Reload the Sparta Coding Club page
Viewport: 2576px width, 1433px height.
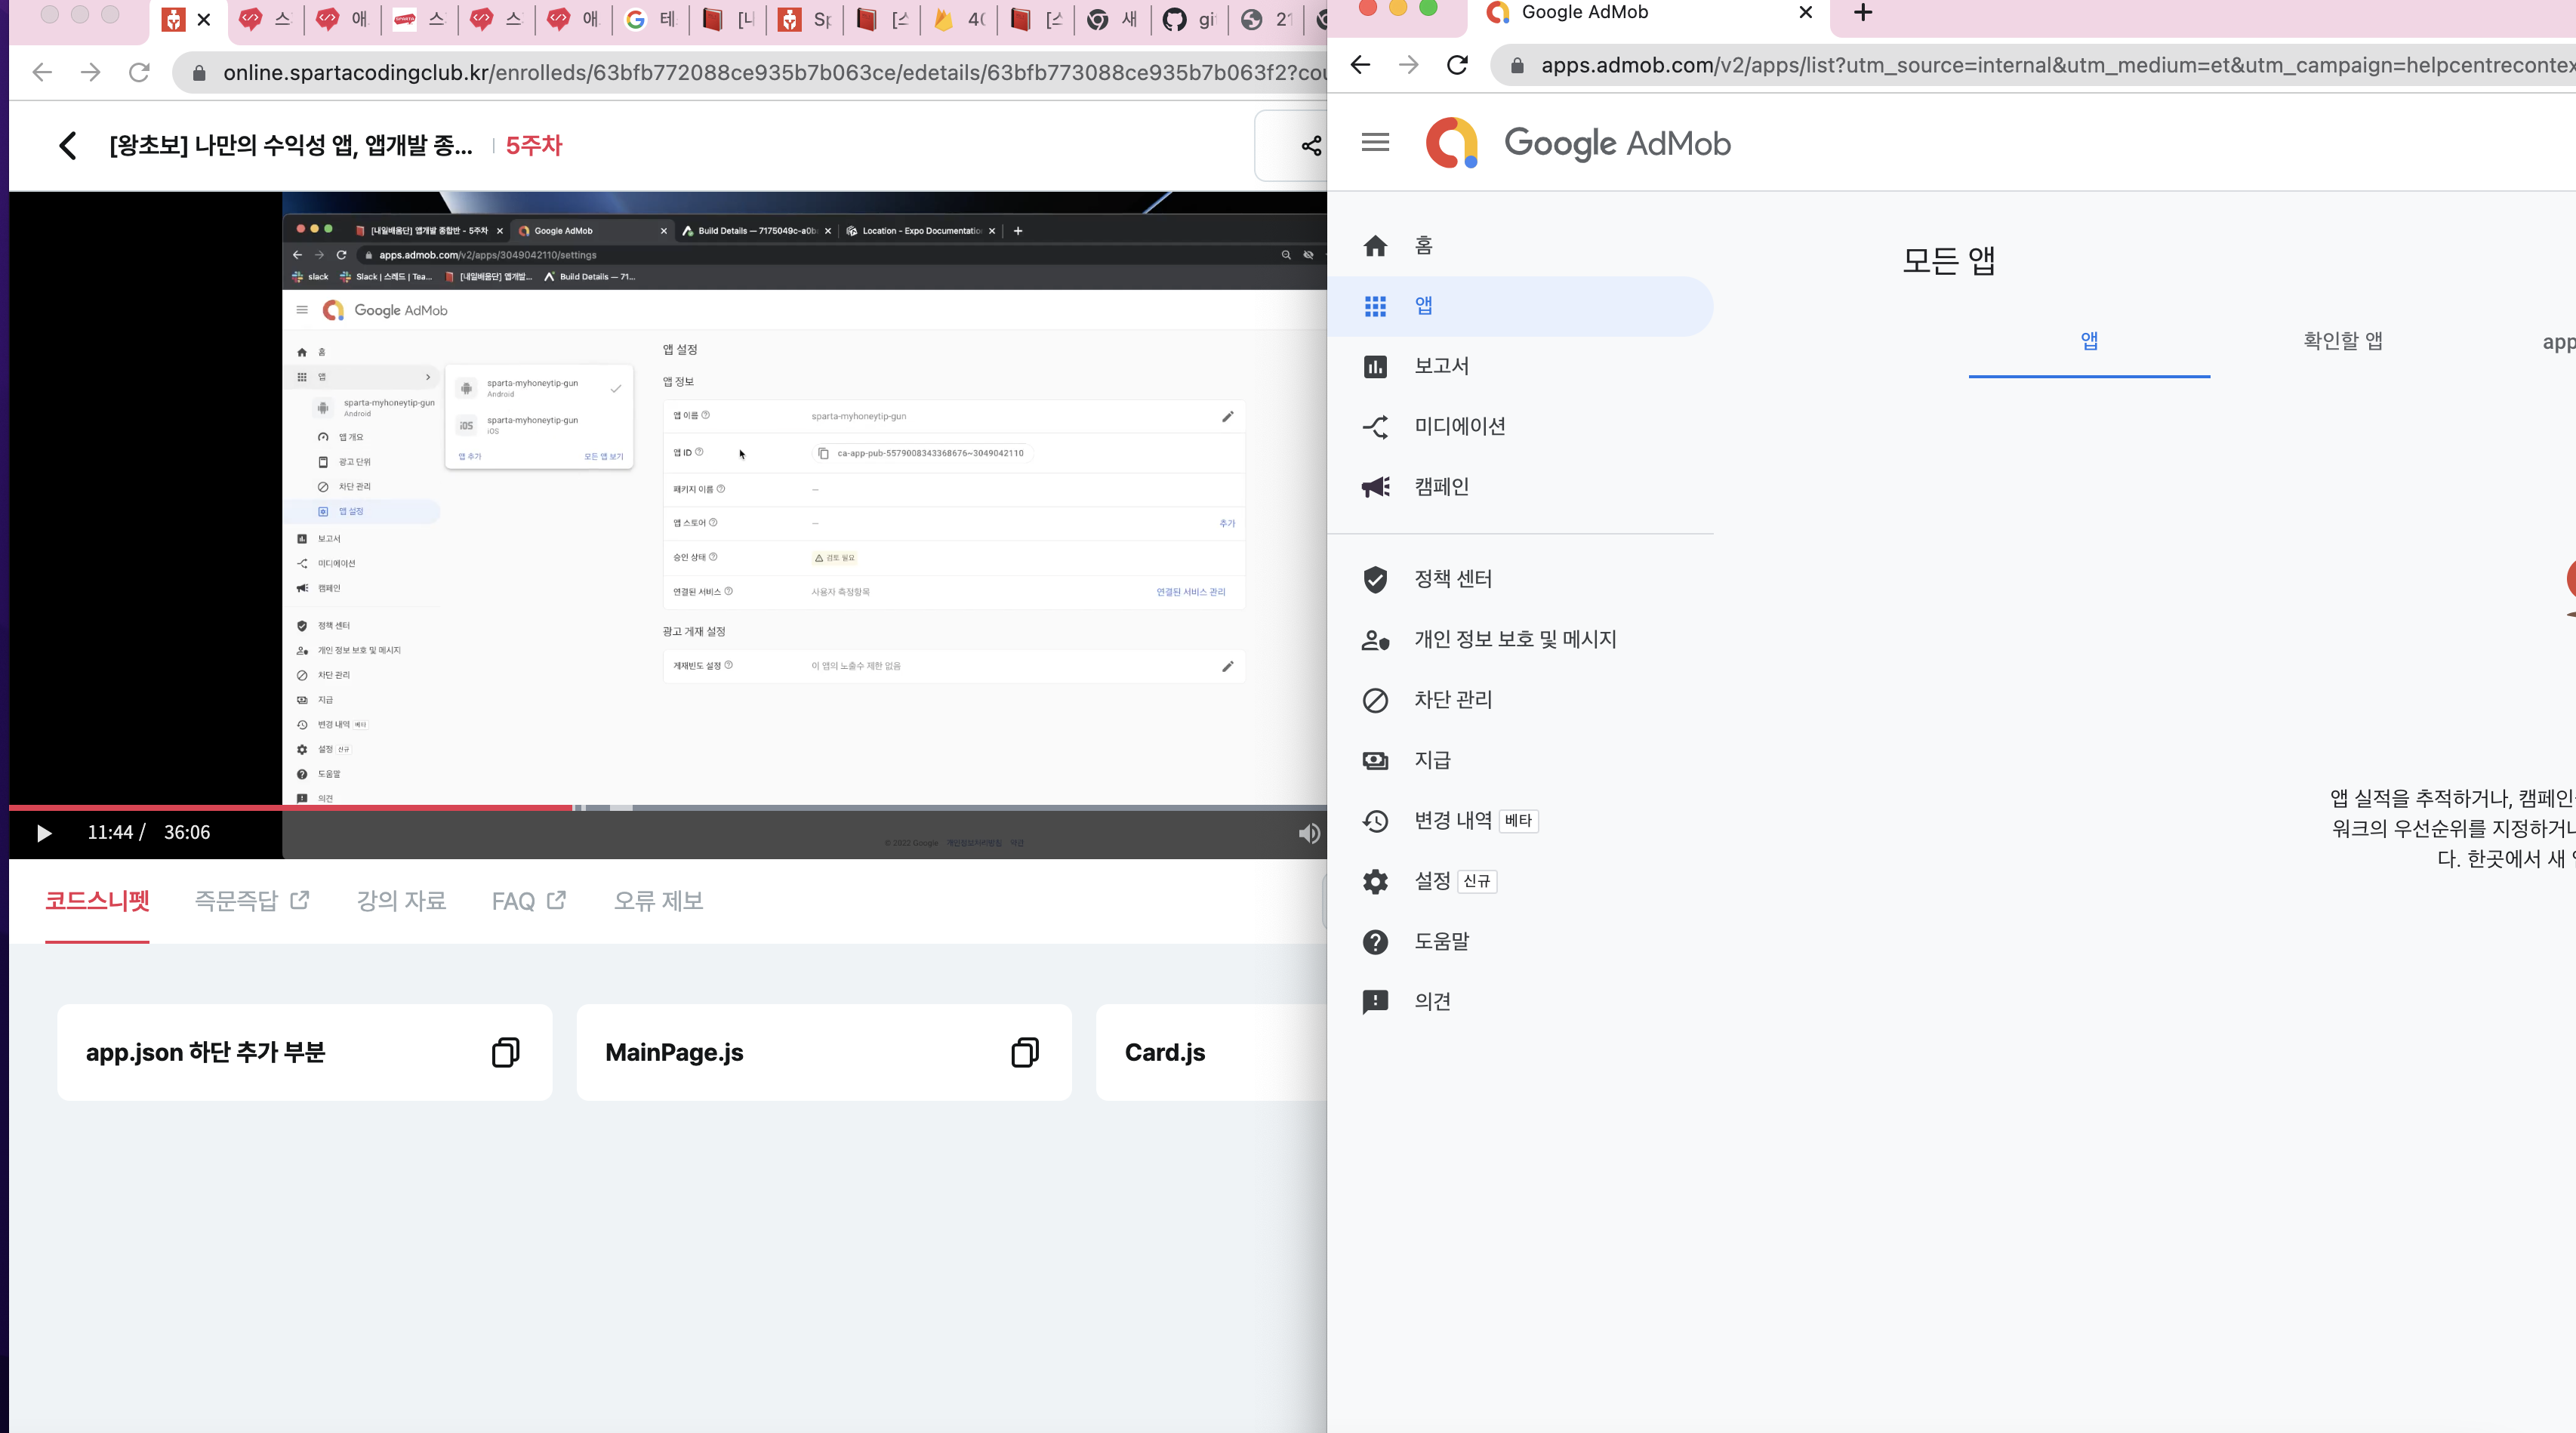click(x=139, y=72)
